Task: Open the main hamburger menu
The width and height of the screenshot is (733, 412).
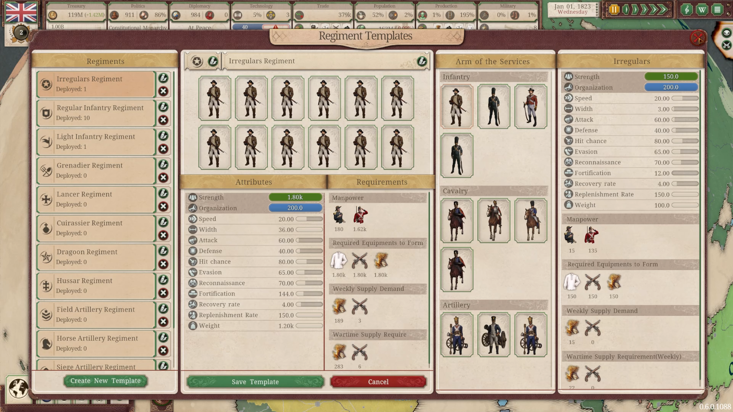Action: pyautogui.click(x=717, y=10)
